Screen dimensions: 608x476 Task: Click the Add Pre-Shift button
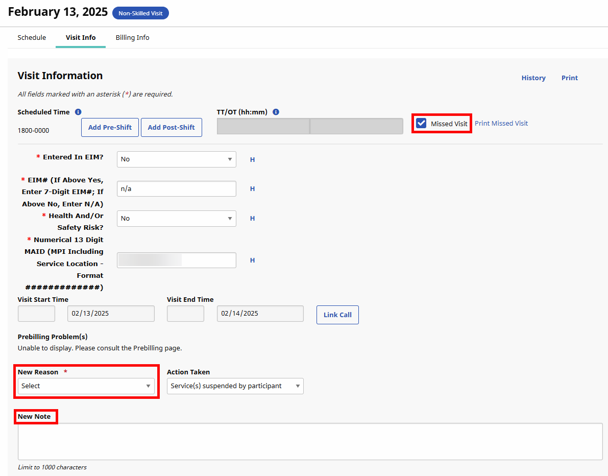(110, 127)
